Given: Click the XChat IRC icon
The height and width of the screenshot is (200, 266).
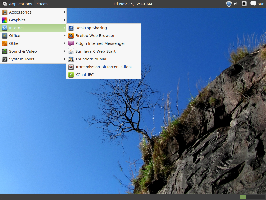Looking at the screenshot, I should click(x=71, y=75).
